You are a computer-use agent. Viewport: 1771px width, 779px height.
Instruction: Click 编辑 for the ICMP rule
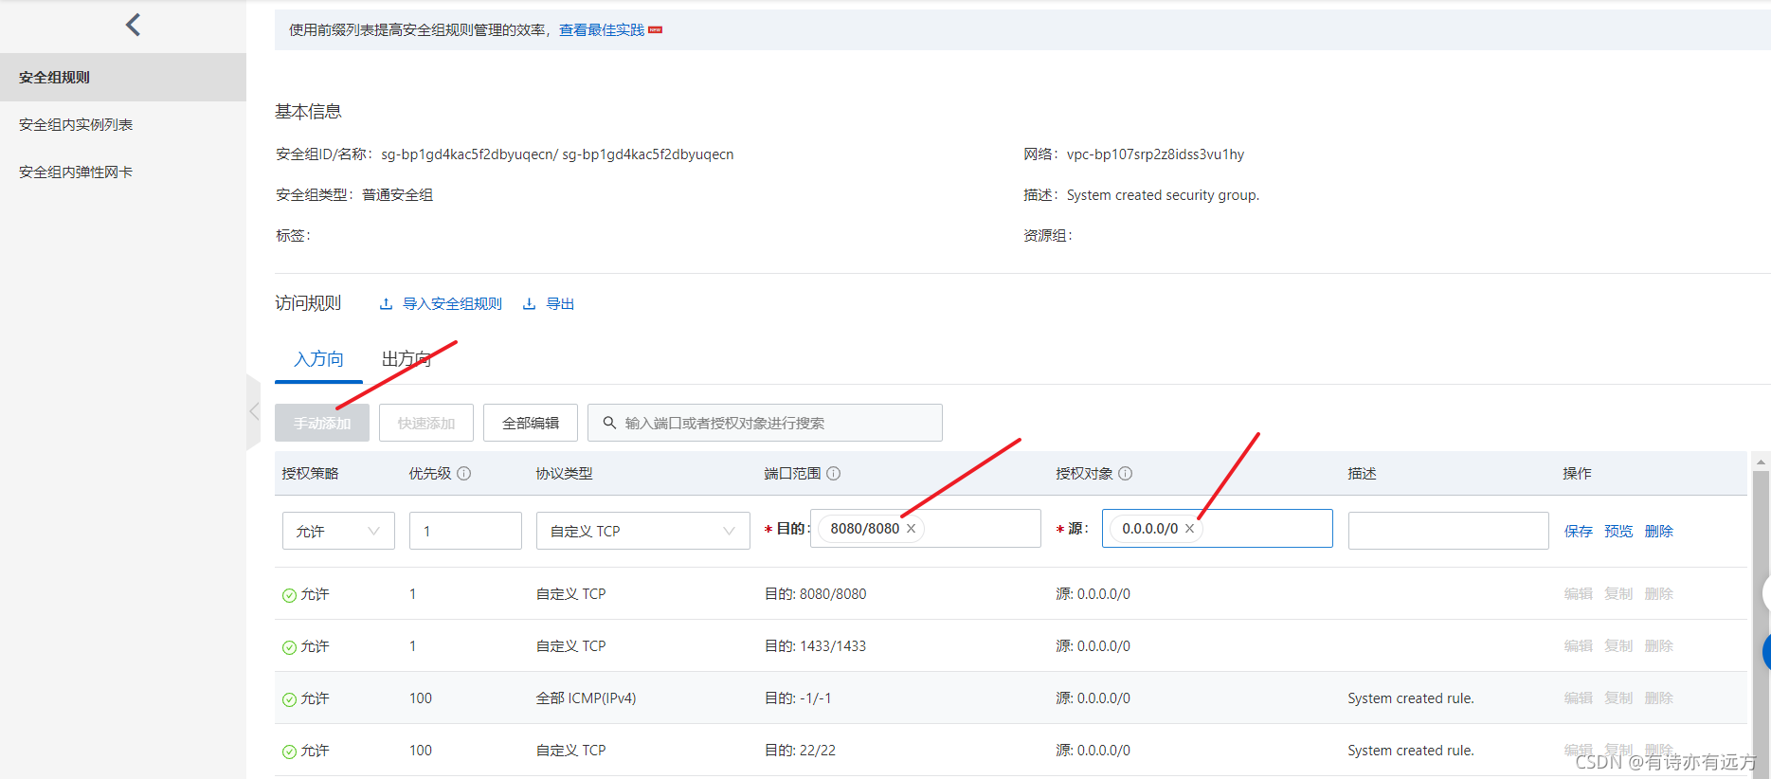pos(1579,698)
